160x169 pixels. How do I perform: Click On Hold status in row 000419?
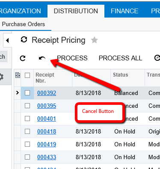(124, 144)
